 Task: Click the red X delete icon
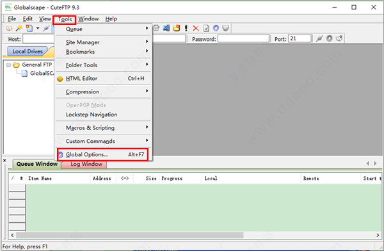pyautogui.click(x=196, y=28)
